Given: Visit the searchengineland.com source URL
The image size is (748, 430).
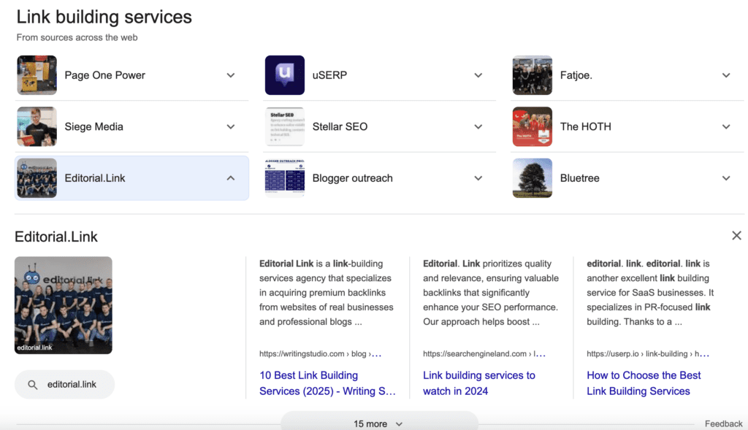Looking at the screenshot, I should click(484, 354).
